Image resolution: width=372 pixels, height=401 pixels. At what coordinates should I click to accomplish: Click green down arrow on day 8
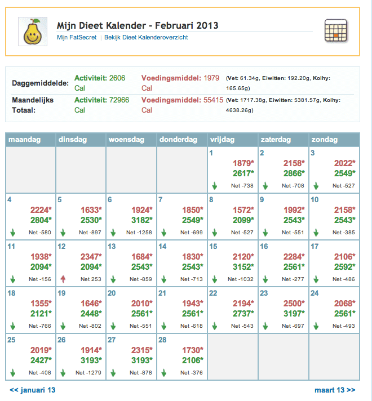pyautogui.click(x=215, y=233)
